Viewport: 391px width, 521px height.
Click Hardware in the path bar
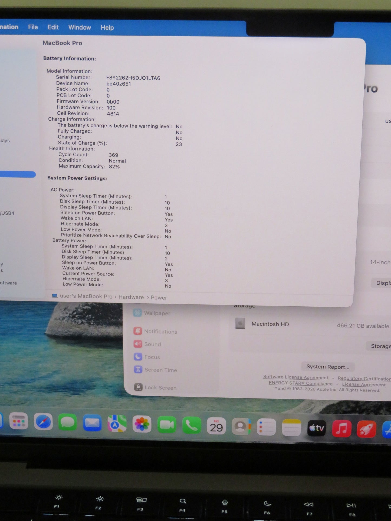[131, 297]
